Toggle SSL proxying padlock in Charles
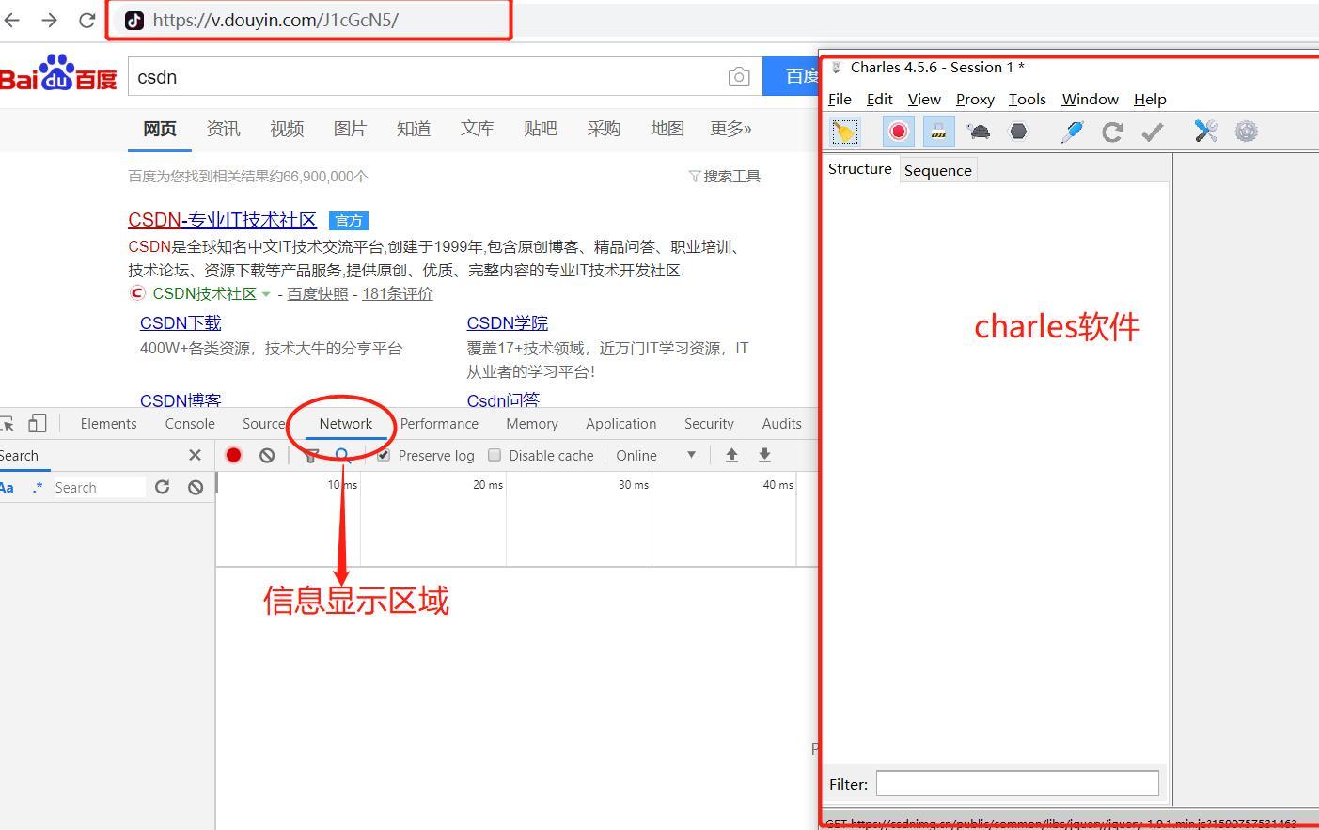This screenshot has width=1319, height=830. coord(938,132)
